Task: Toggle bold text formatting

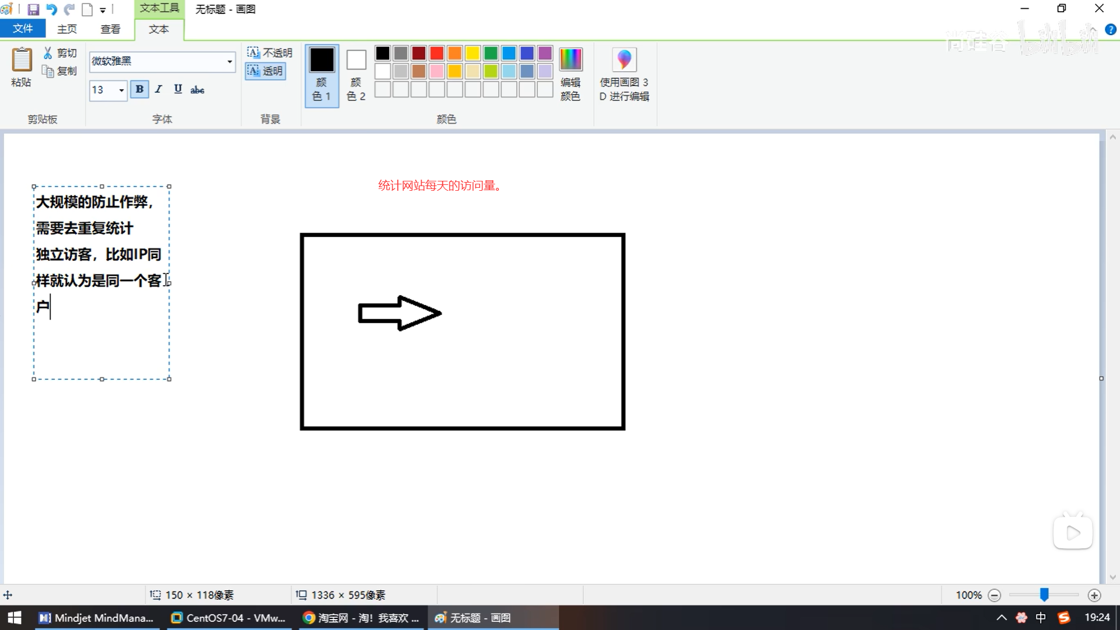Action: point(139,89)
